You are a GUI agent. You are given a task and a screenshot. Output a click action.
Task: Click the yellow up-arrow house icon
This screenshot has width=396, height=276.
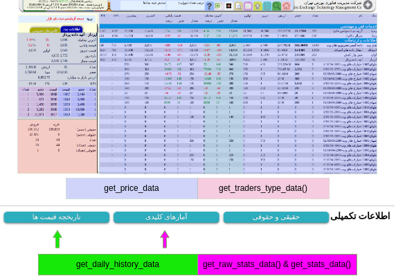click(x=258, y=6)
